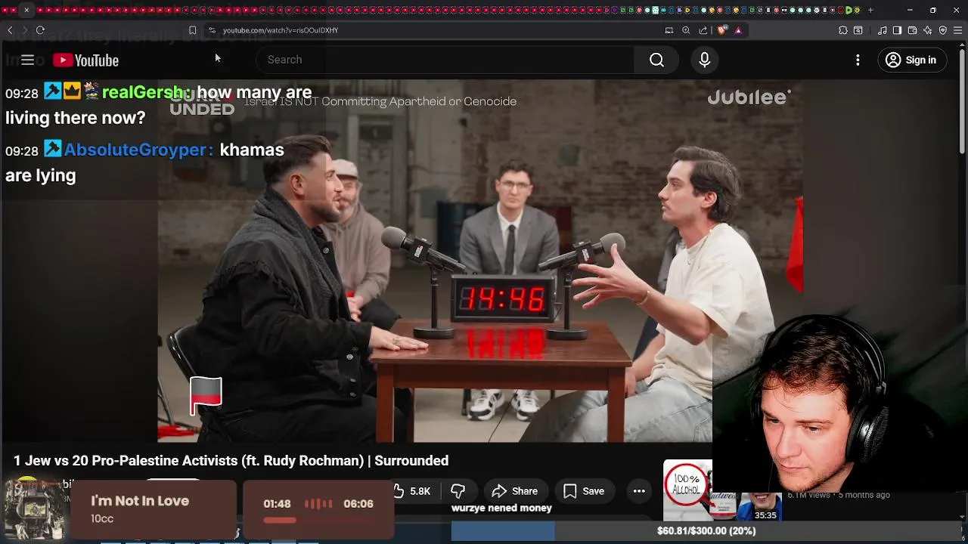Screen dimensions: 968x544
Task: Click the 6.1M views text
Action: click(x=811, y=495)
